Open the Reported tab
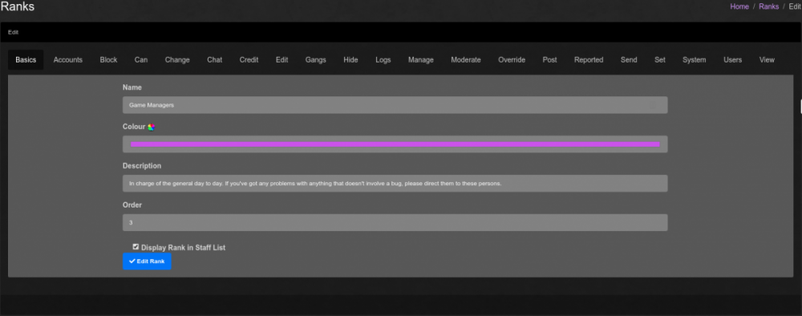802x316 pixels. click(x=589, y=60)
